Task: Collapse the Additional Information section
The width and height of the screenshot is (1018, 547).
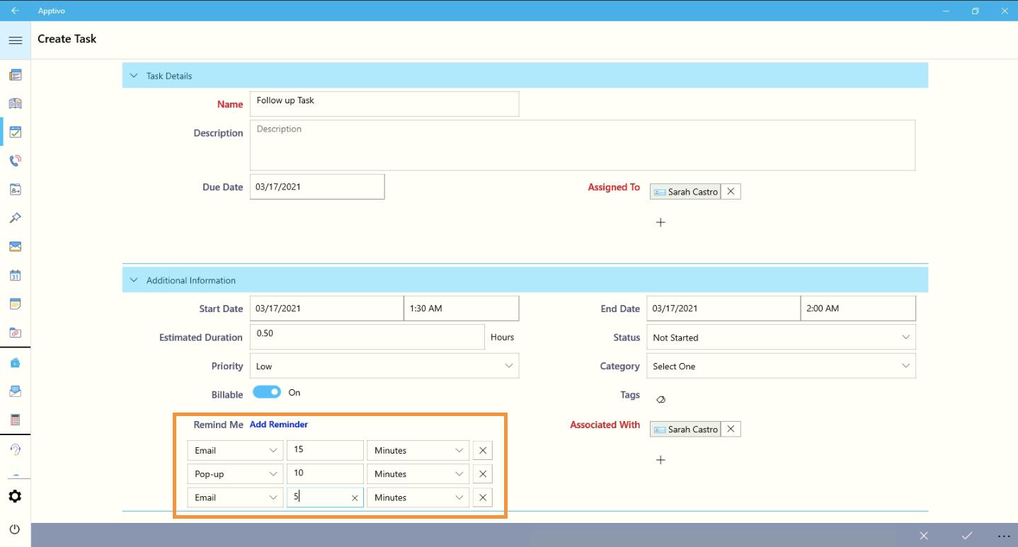Action: pyautogui.click(x=134, y=280)
